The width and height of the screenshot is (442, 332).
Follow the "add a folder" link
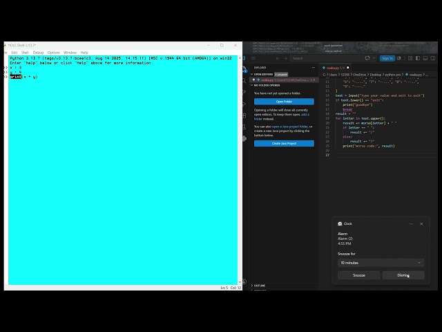[x=282, y=117]
